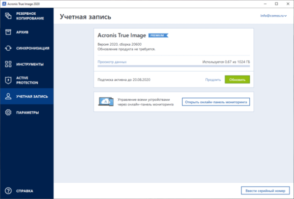This screenshot has width=294, height=199.
Task: Select Учетная запись menu item
Action: (27, 96)
